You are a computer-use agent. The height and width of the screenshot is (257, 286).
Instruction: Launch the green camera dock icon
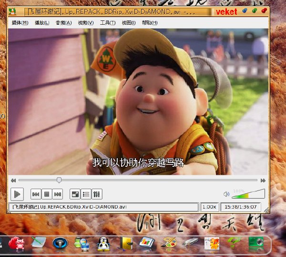(255, 242)
